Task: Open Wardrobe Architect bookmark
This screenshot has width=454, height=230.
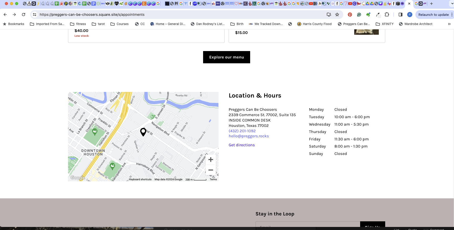Action: pyautogui.click(x=416, y=24)
